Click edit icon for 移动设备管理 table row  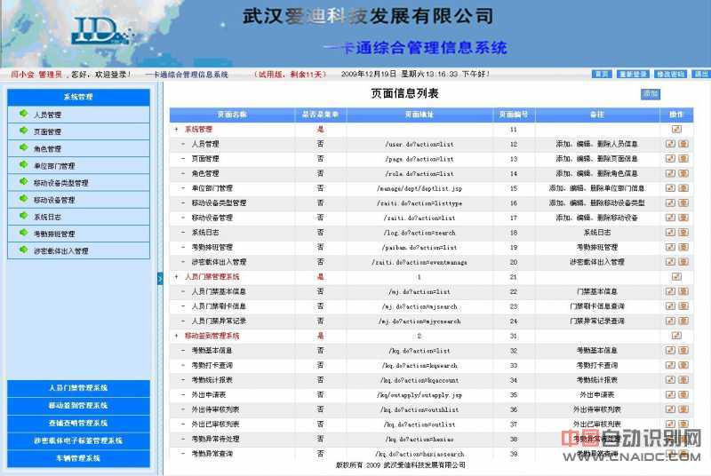tap(670, 218)
